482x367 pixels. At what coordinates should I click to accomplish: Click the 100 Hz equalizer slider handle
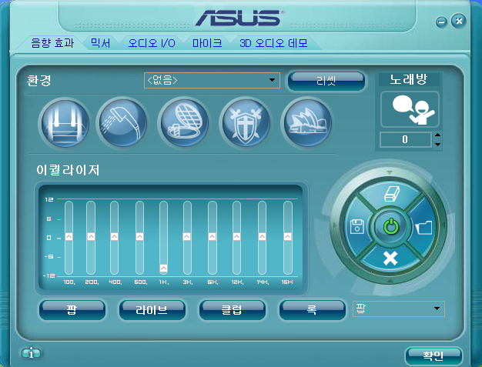click(69, 236)
